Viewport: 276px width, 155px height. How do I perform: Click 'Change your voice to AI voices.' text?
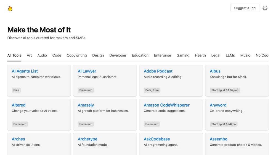point(35,111)
